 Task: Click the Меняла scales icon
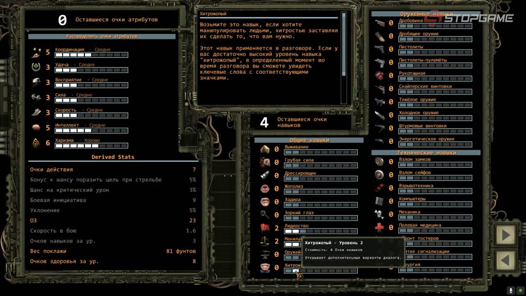(x=265, y=241)
